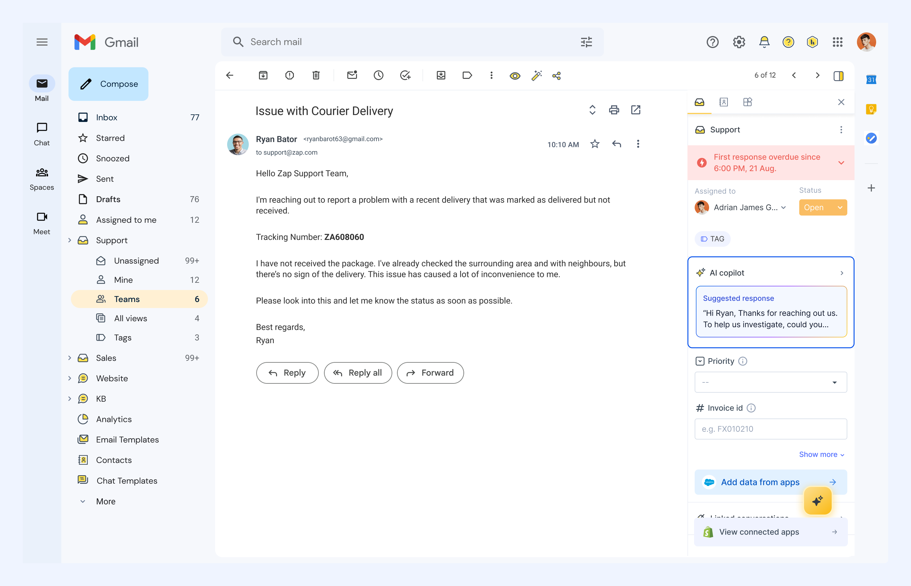The width and height of the screenshot is (911, 586).
Task: Expand the Support folder in the sidebar
Action: [69, 240]
